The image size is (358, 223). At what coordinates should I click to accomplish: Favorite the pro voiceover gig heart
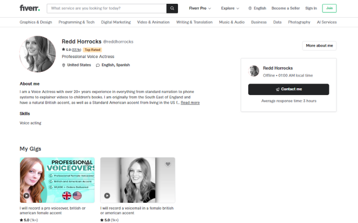[x=87, y=164]
